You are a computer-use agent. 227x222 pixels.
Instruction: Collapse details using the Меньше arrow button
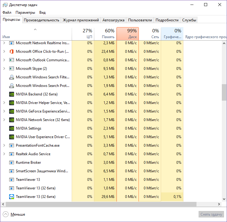[6, 214]
